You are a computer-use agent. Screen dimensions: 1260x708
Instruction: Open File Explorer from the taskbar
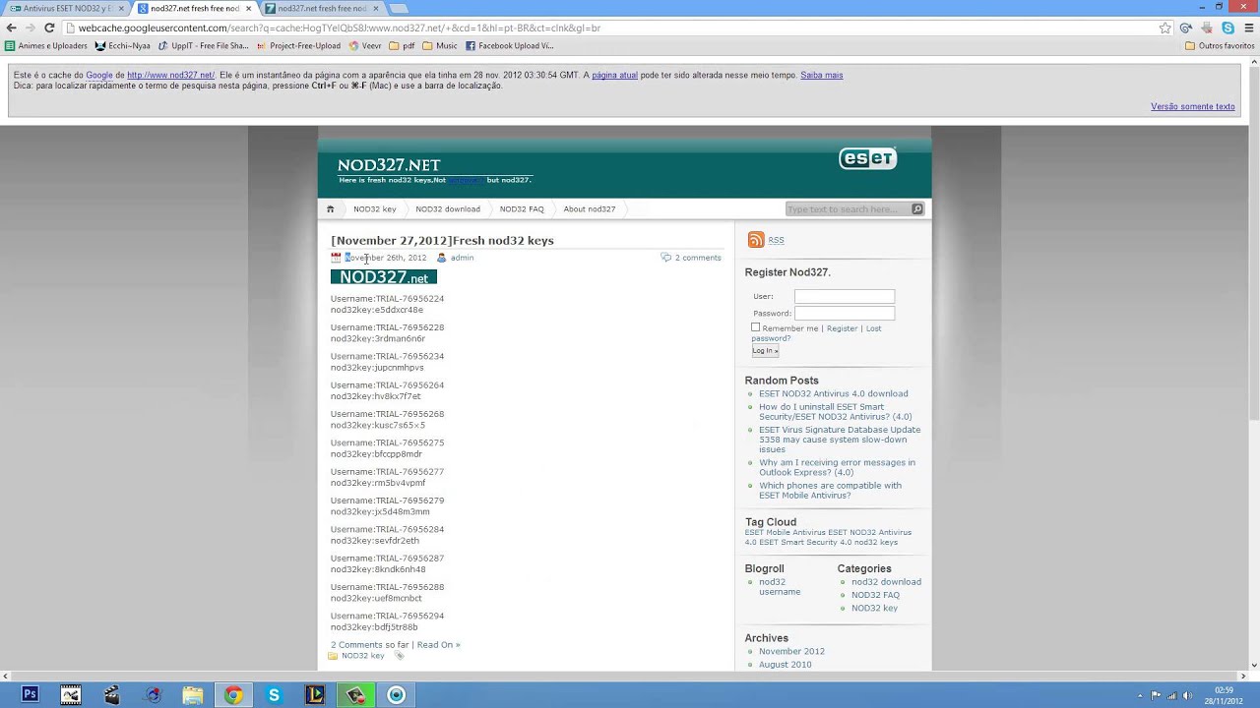192,694
